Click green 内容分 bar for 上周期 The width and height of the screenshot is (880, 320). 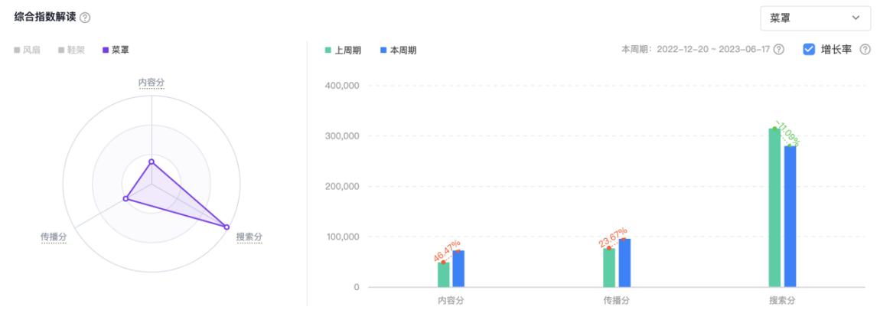443,275
